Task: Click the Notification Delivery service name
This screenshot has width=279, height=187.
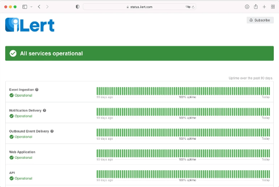Action: coord(25,110)
